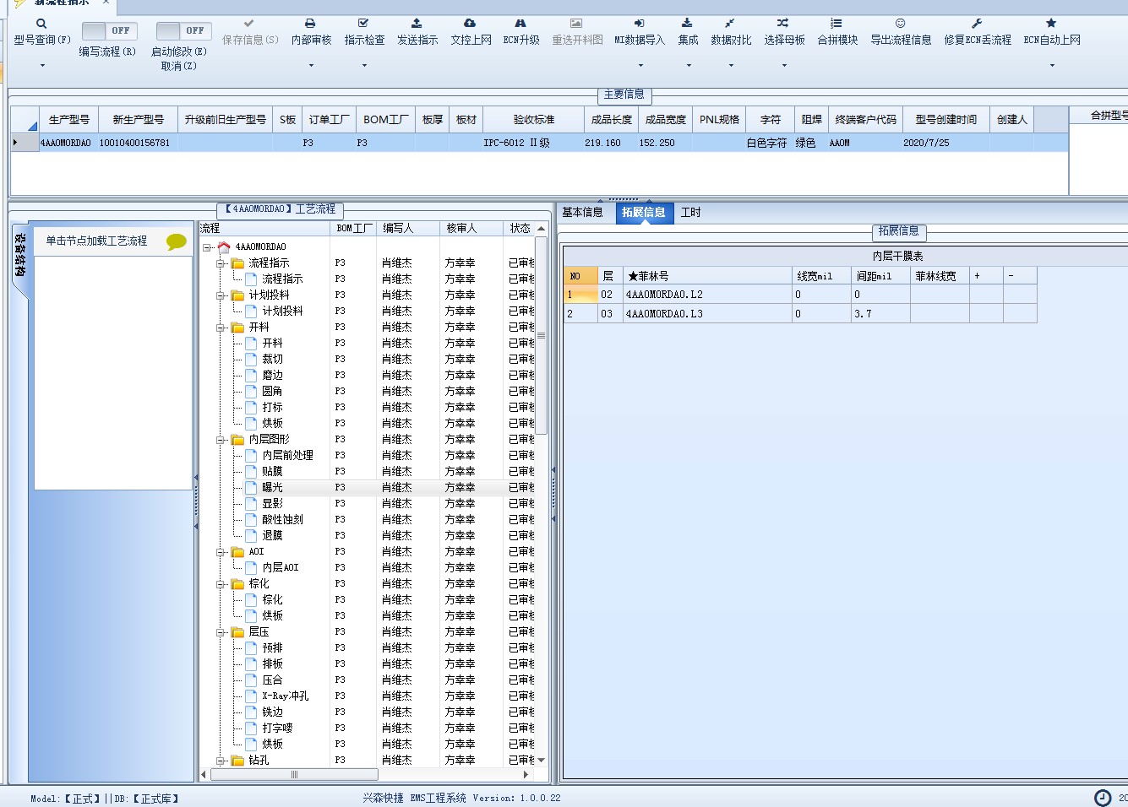
Task: Click the 集成 download icon
Action: (x=688, y=24)
